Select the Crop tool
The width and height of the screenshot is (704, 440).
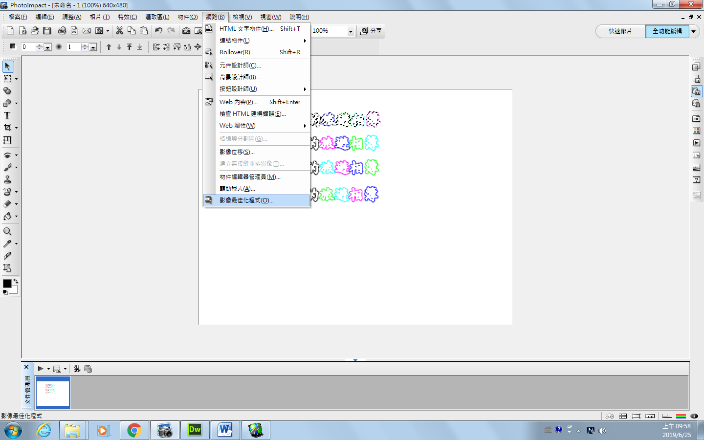point(7,128)
